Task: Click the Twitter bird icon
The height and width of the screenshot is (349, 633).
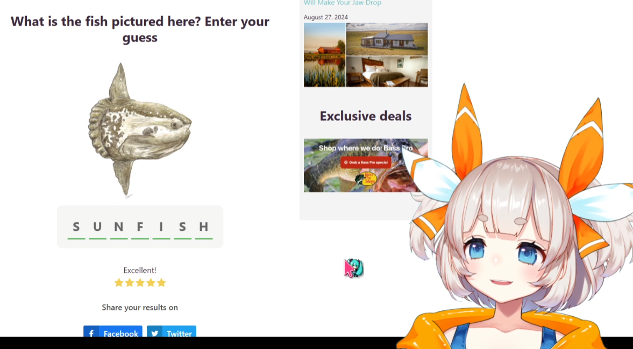Action: pos(154,333)
